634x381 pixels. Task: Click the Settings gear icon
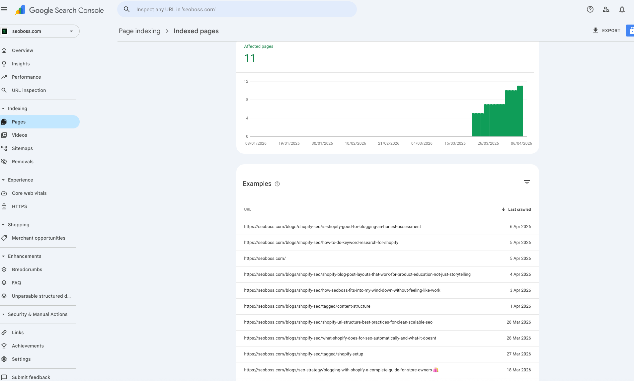[4, 359]
